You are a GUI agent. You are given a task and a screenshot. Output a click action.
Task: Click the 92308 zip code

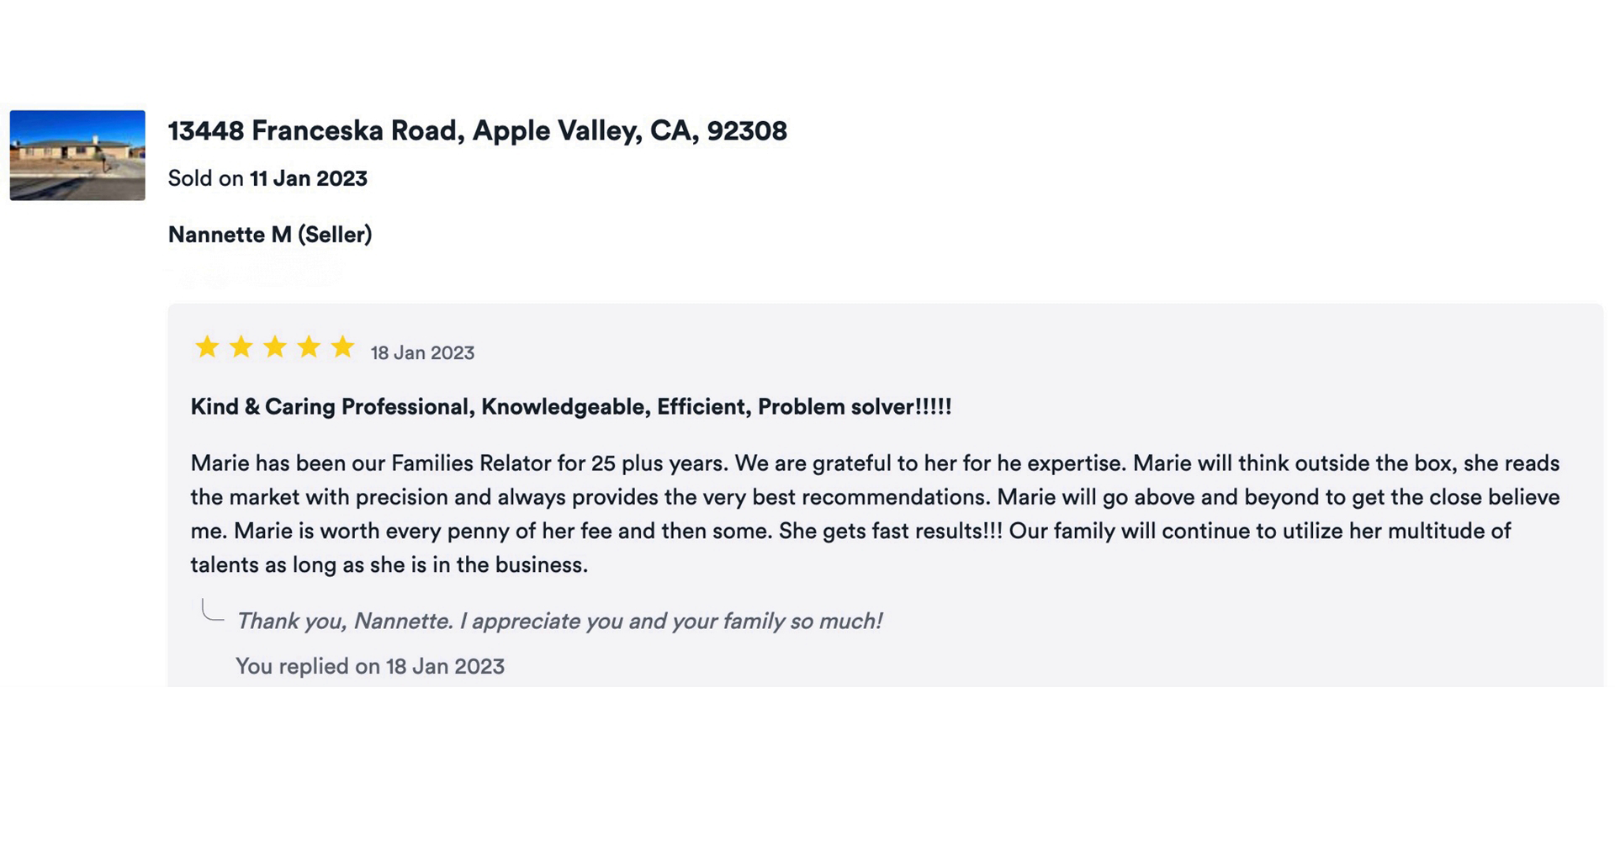[x=746, y=131]
